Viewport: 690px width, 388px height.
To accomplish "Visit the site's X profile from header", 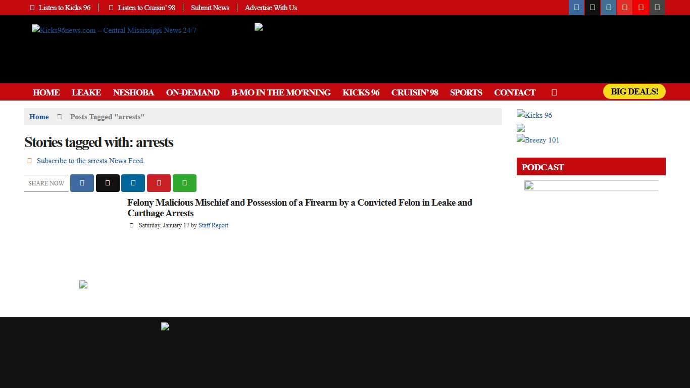I will 593,7.
